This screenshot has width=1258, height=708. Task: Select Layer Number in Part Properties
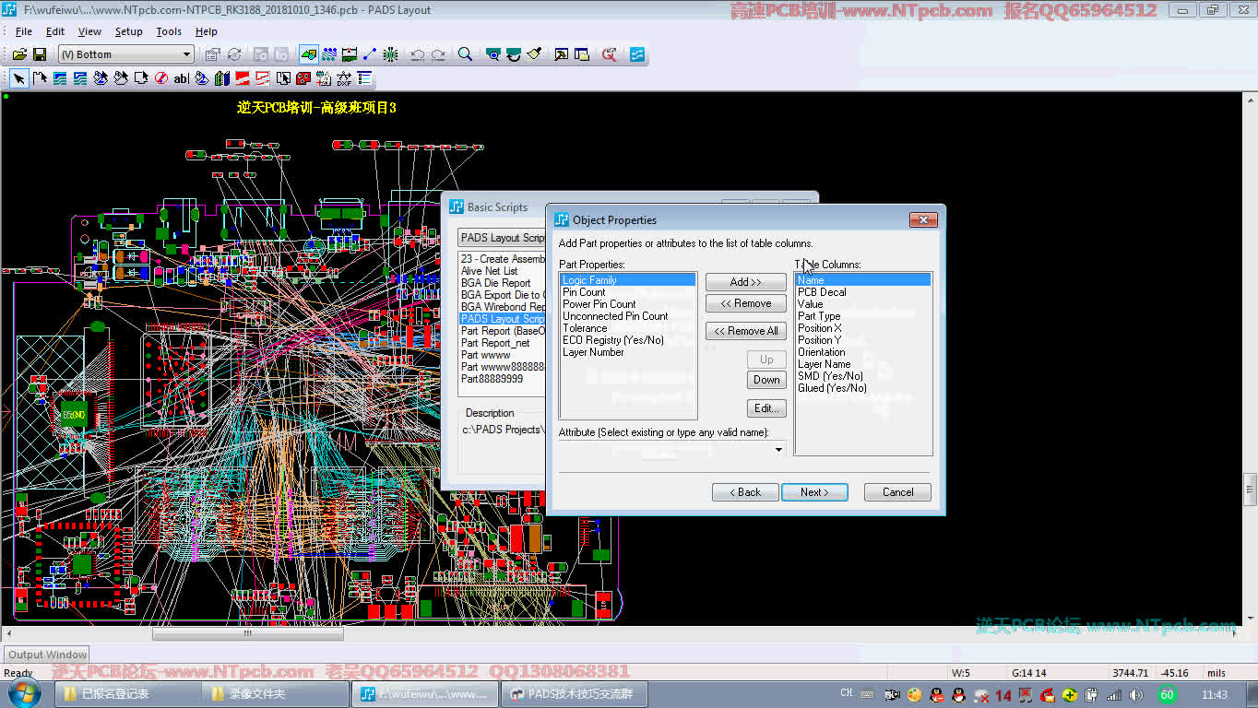point(627,352)
